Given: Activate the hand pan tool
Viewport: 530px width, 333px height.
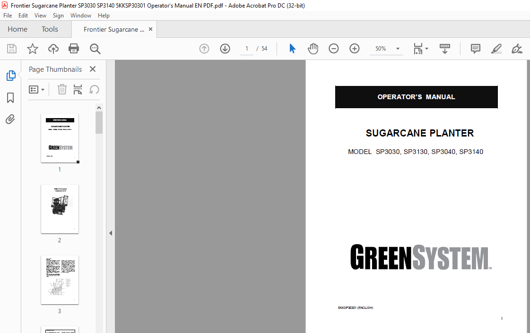Looking at the screenshot, I should [313, 49].
